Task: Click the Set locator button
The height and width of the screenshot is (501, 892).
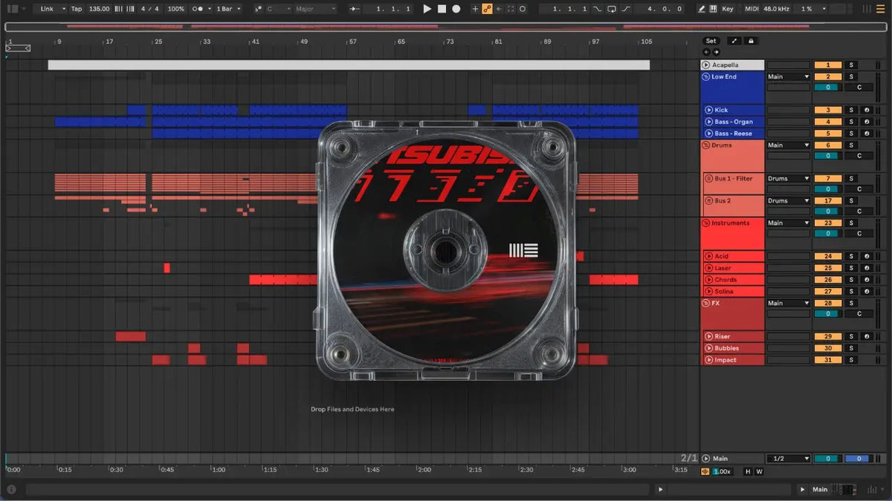Action: point(711,41)
